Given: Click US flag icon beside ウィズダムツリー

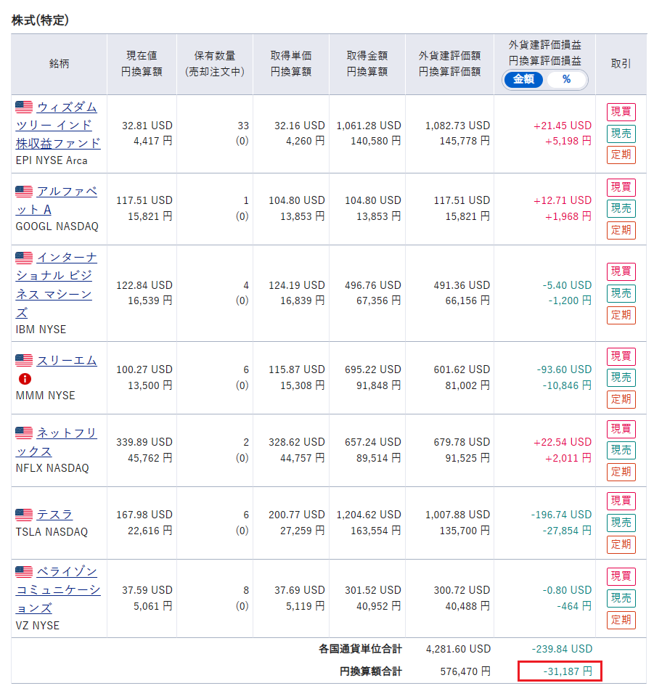Looking at the screenshot, I should pos(24,107).
